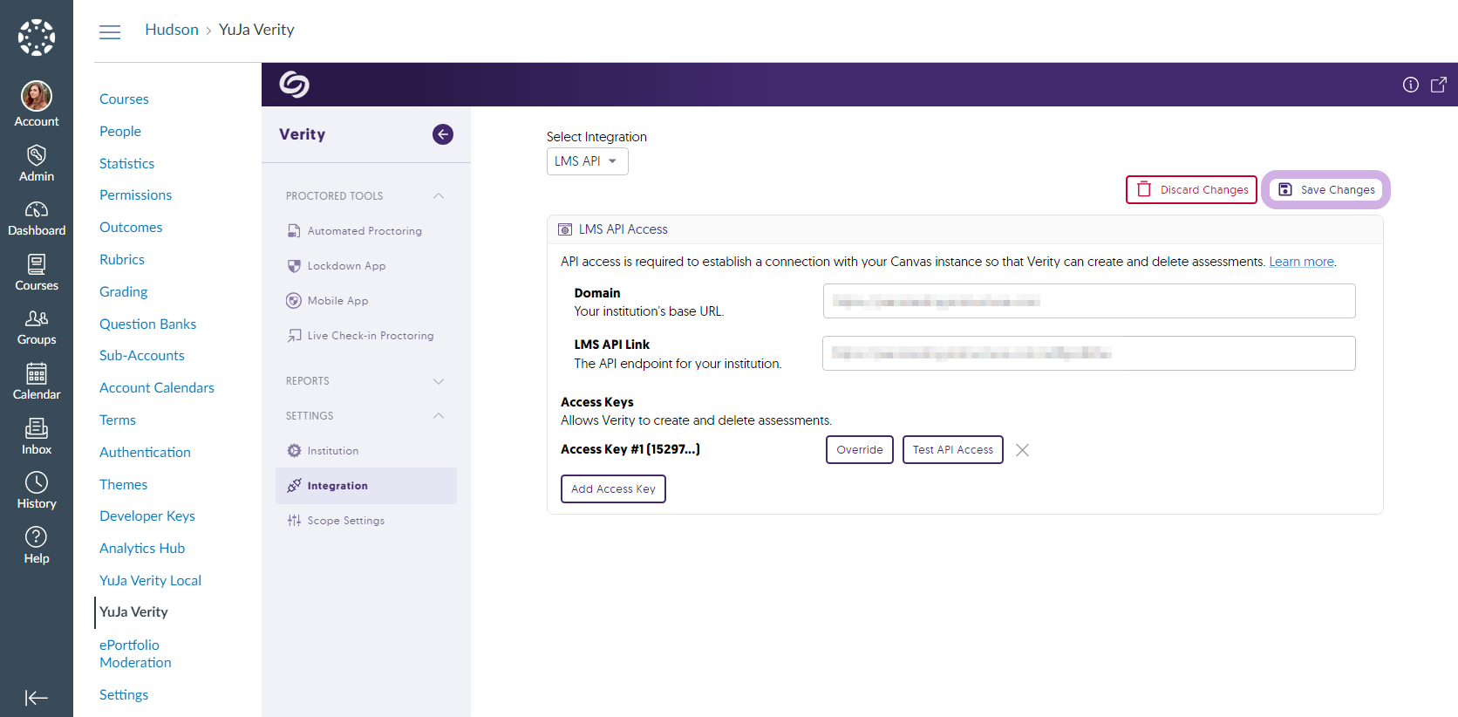The width and height of the screenshot is (1458, 717).
Task: Open Terms page
Action: tap(118, 420)
